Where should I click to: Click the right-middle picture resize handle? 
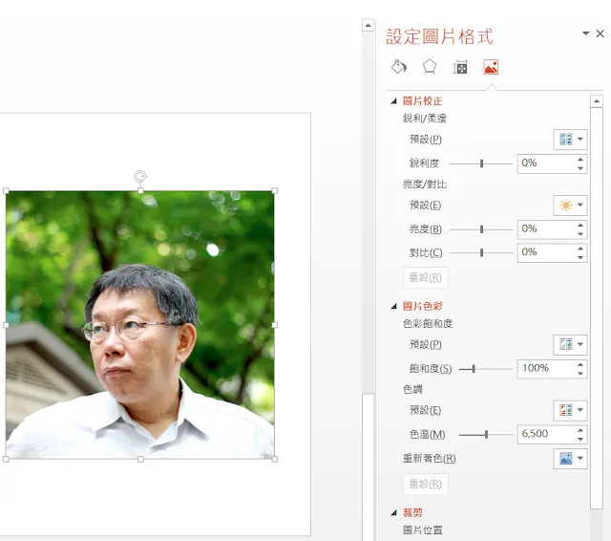(x=274, y=325)
